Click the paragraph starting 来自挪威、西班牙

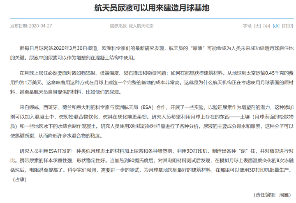(x=152, y=121)
